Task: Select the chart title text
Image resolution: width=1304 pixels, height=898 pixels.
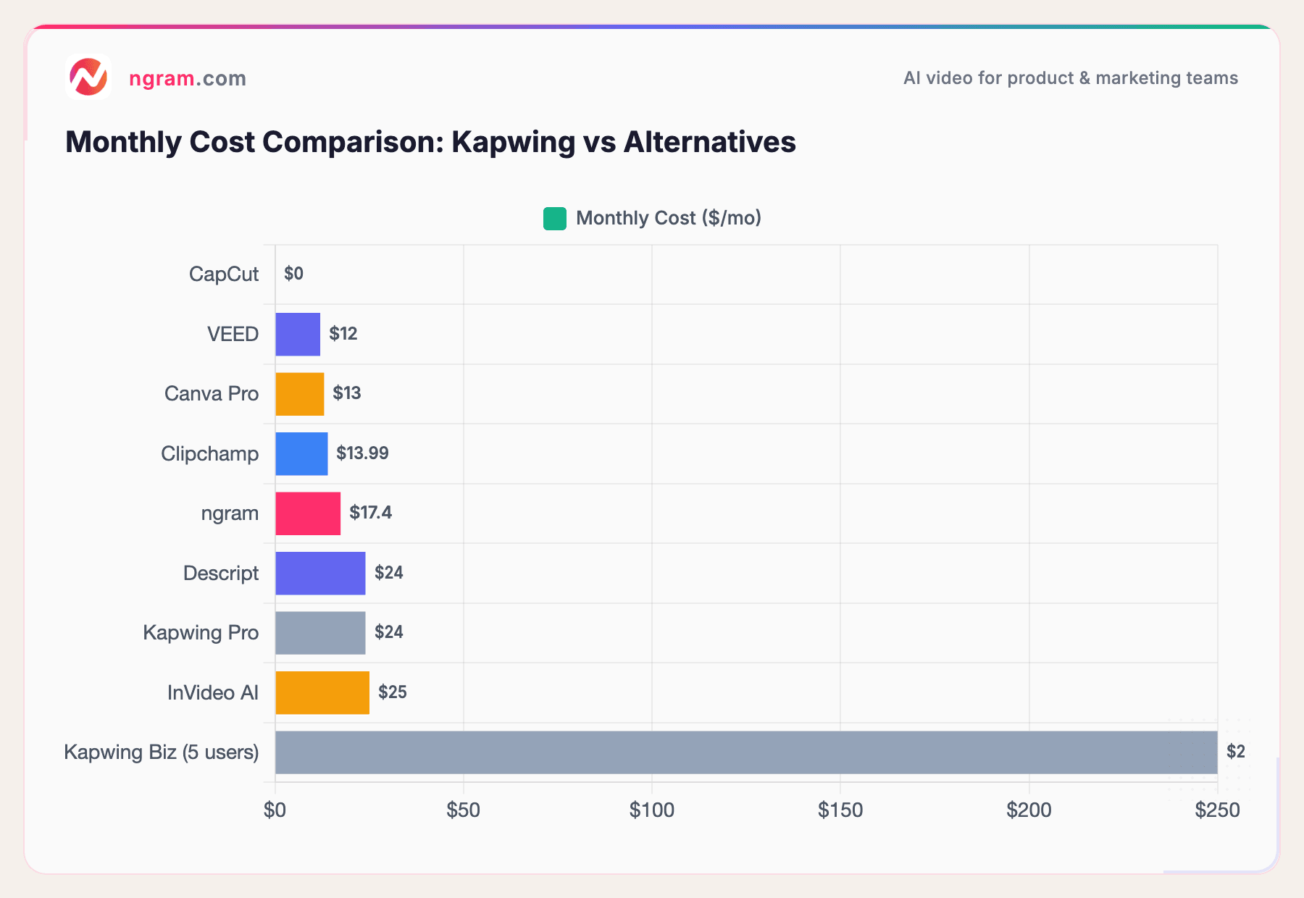Action: pos(430,142)
